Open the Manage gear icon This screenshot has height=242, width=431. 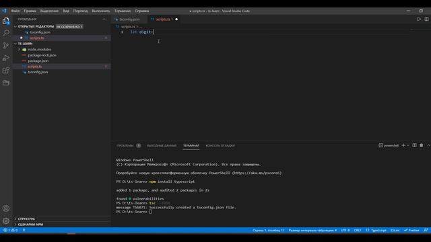(x=6, y=220)
